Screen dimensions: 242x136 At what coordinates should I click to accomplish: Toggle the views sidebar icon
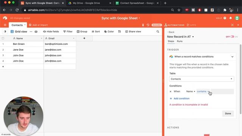(5, 31)
